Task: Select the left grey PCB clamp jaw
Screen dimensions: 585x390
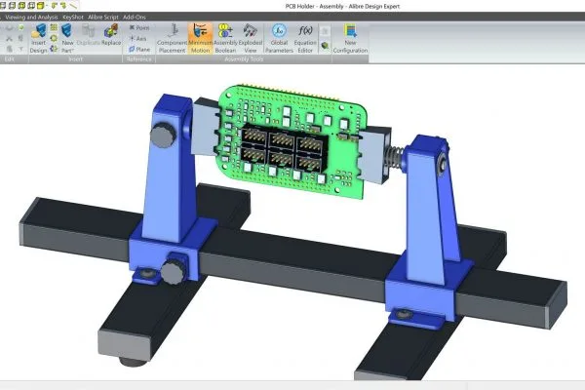Action: point(205,127)
